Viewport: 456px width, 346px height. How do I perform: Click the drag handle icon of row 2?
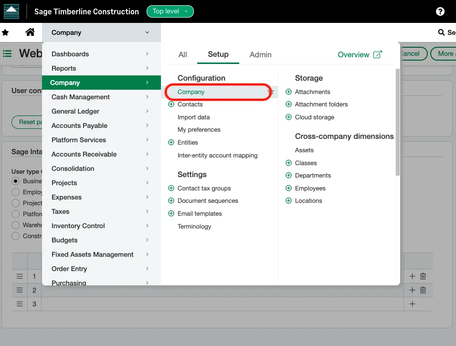(x=20, y=290)
